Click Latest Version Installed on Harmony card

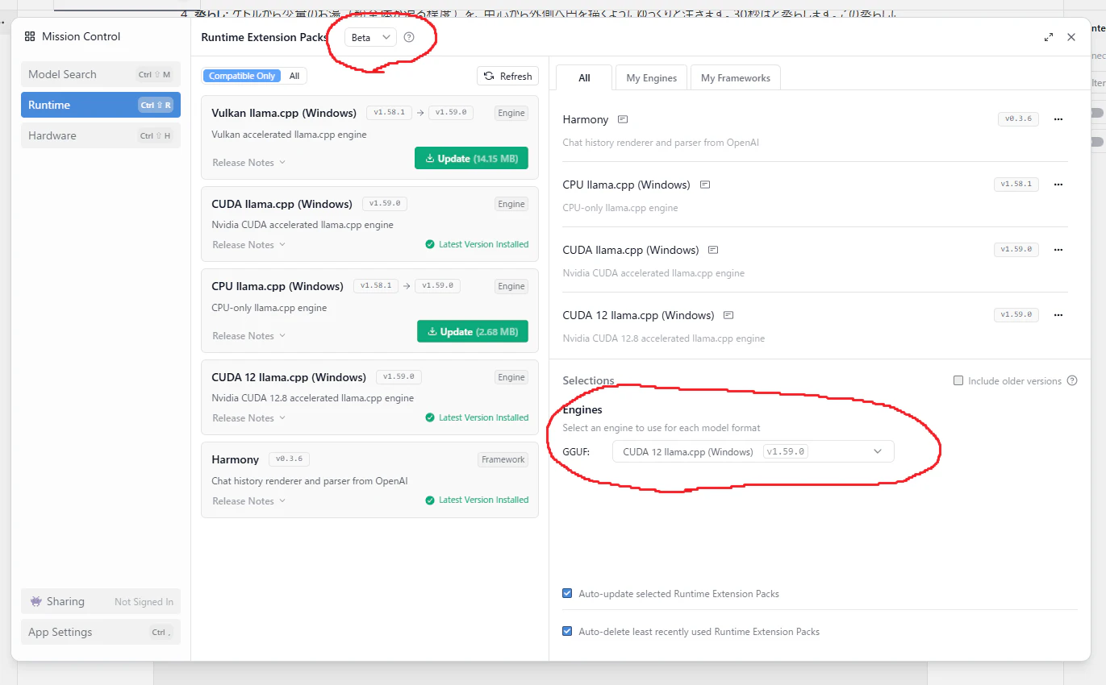click(x=478, y=500)
